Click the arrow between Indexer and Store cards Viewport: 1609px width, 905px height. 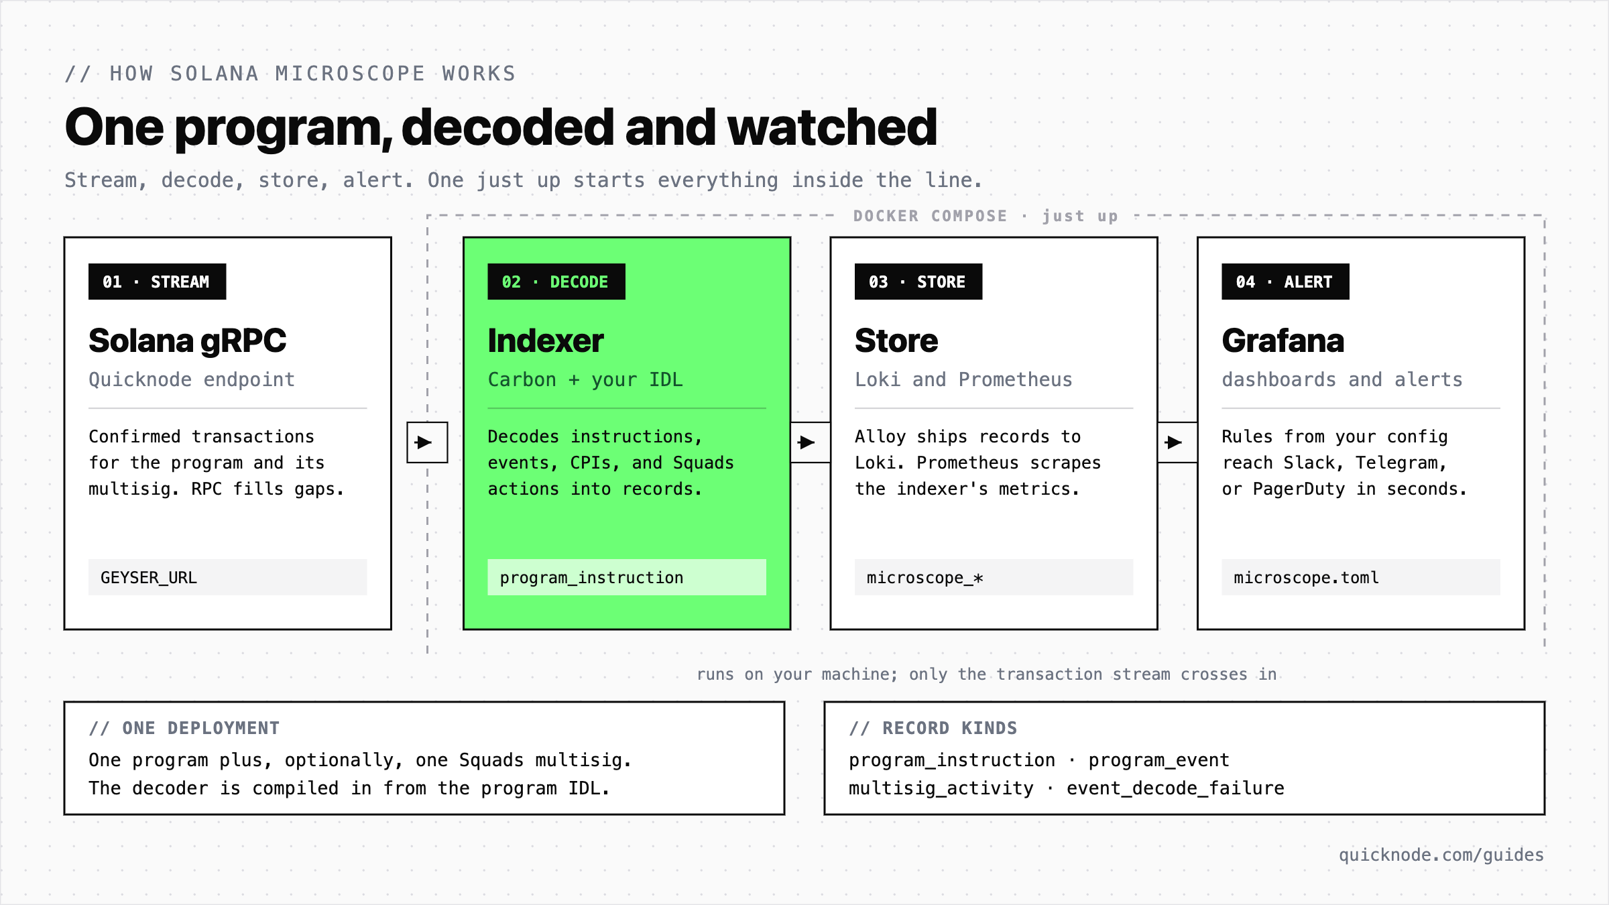[x=810, y=442]
